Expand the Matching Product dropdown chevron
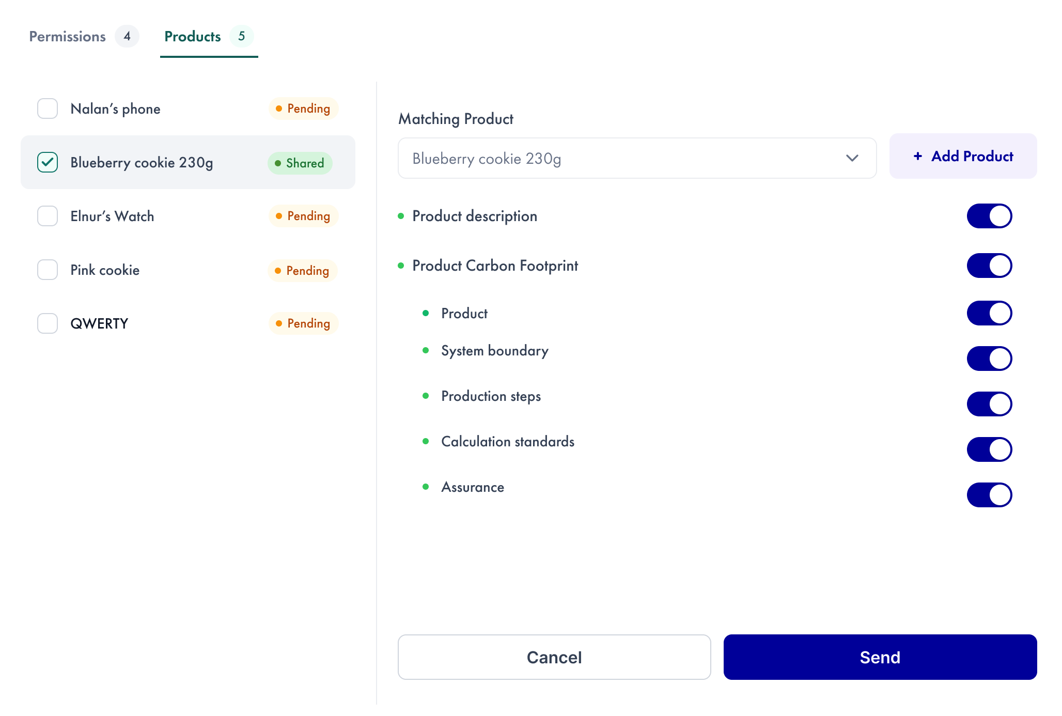Viewport: 1062px width, 716px height. coord(852,158)
